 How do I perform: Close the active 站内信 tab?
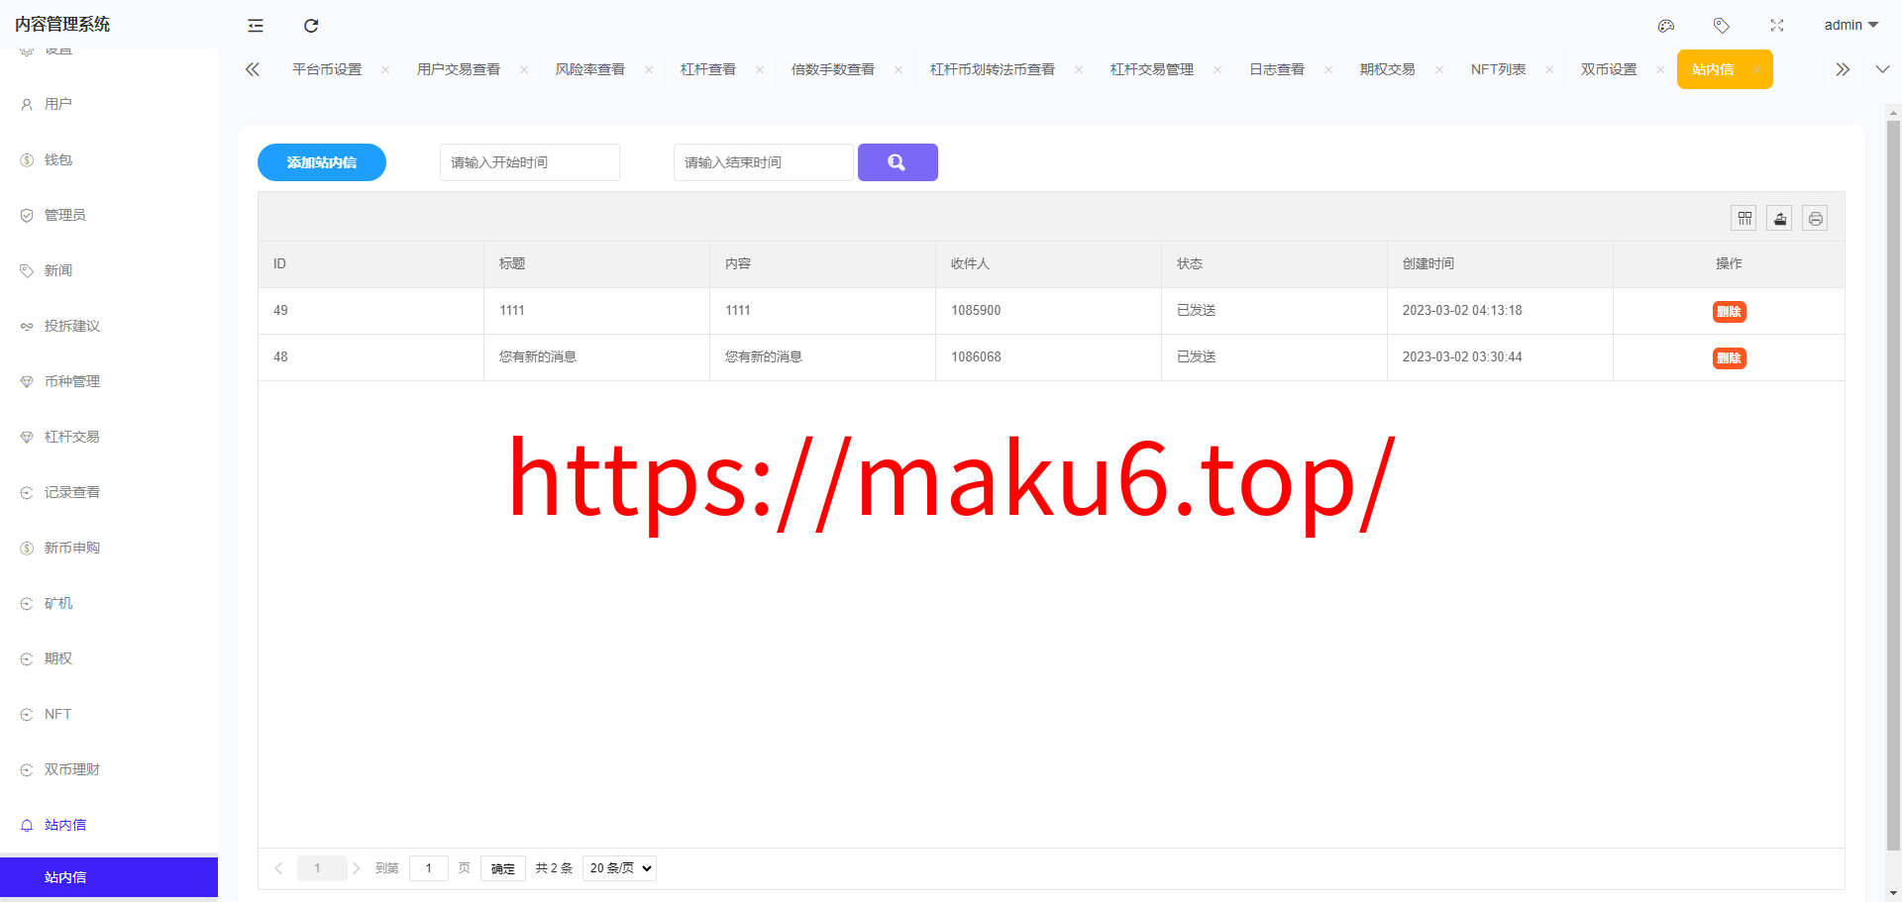click(1757, 69)
